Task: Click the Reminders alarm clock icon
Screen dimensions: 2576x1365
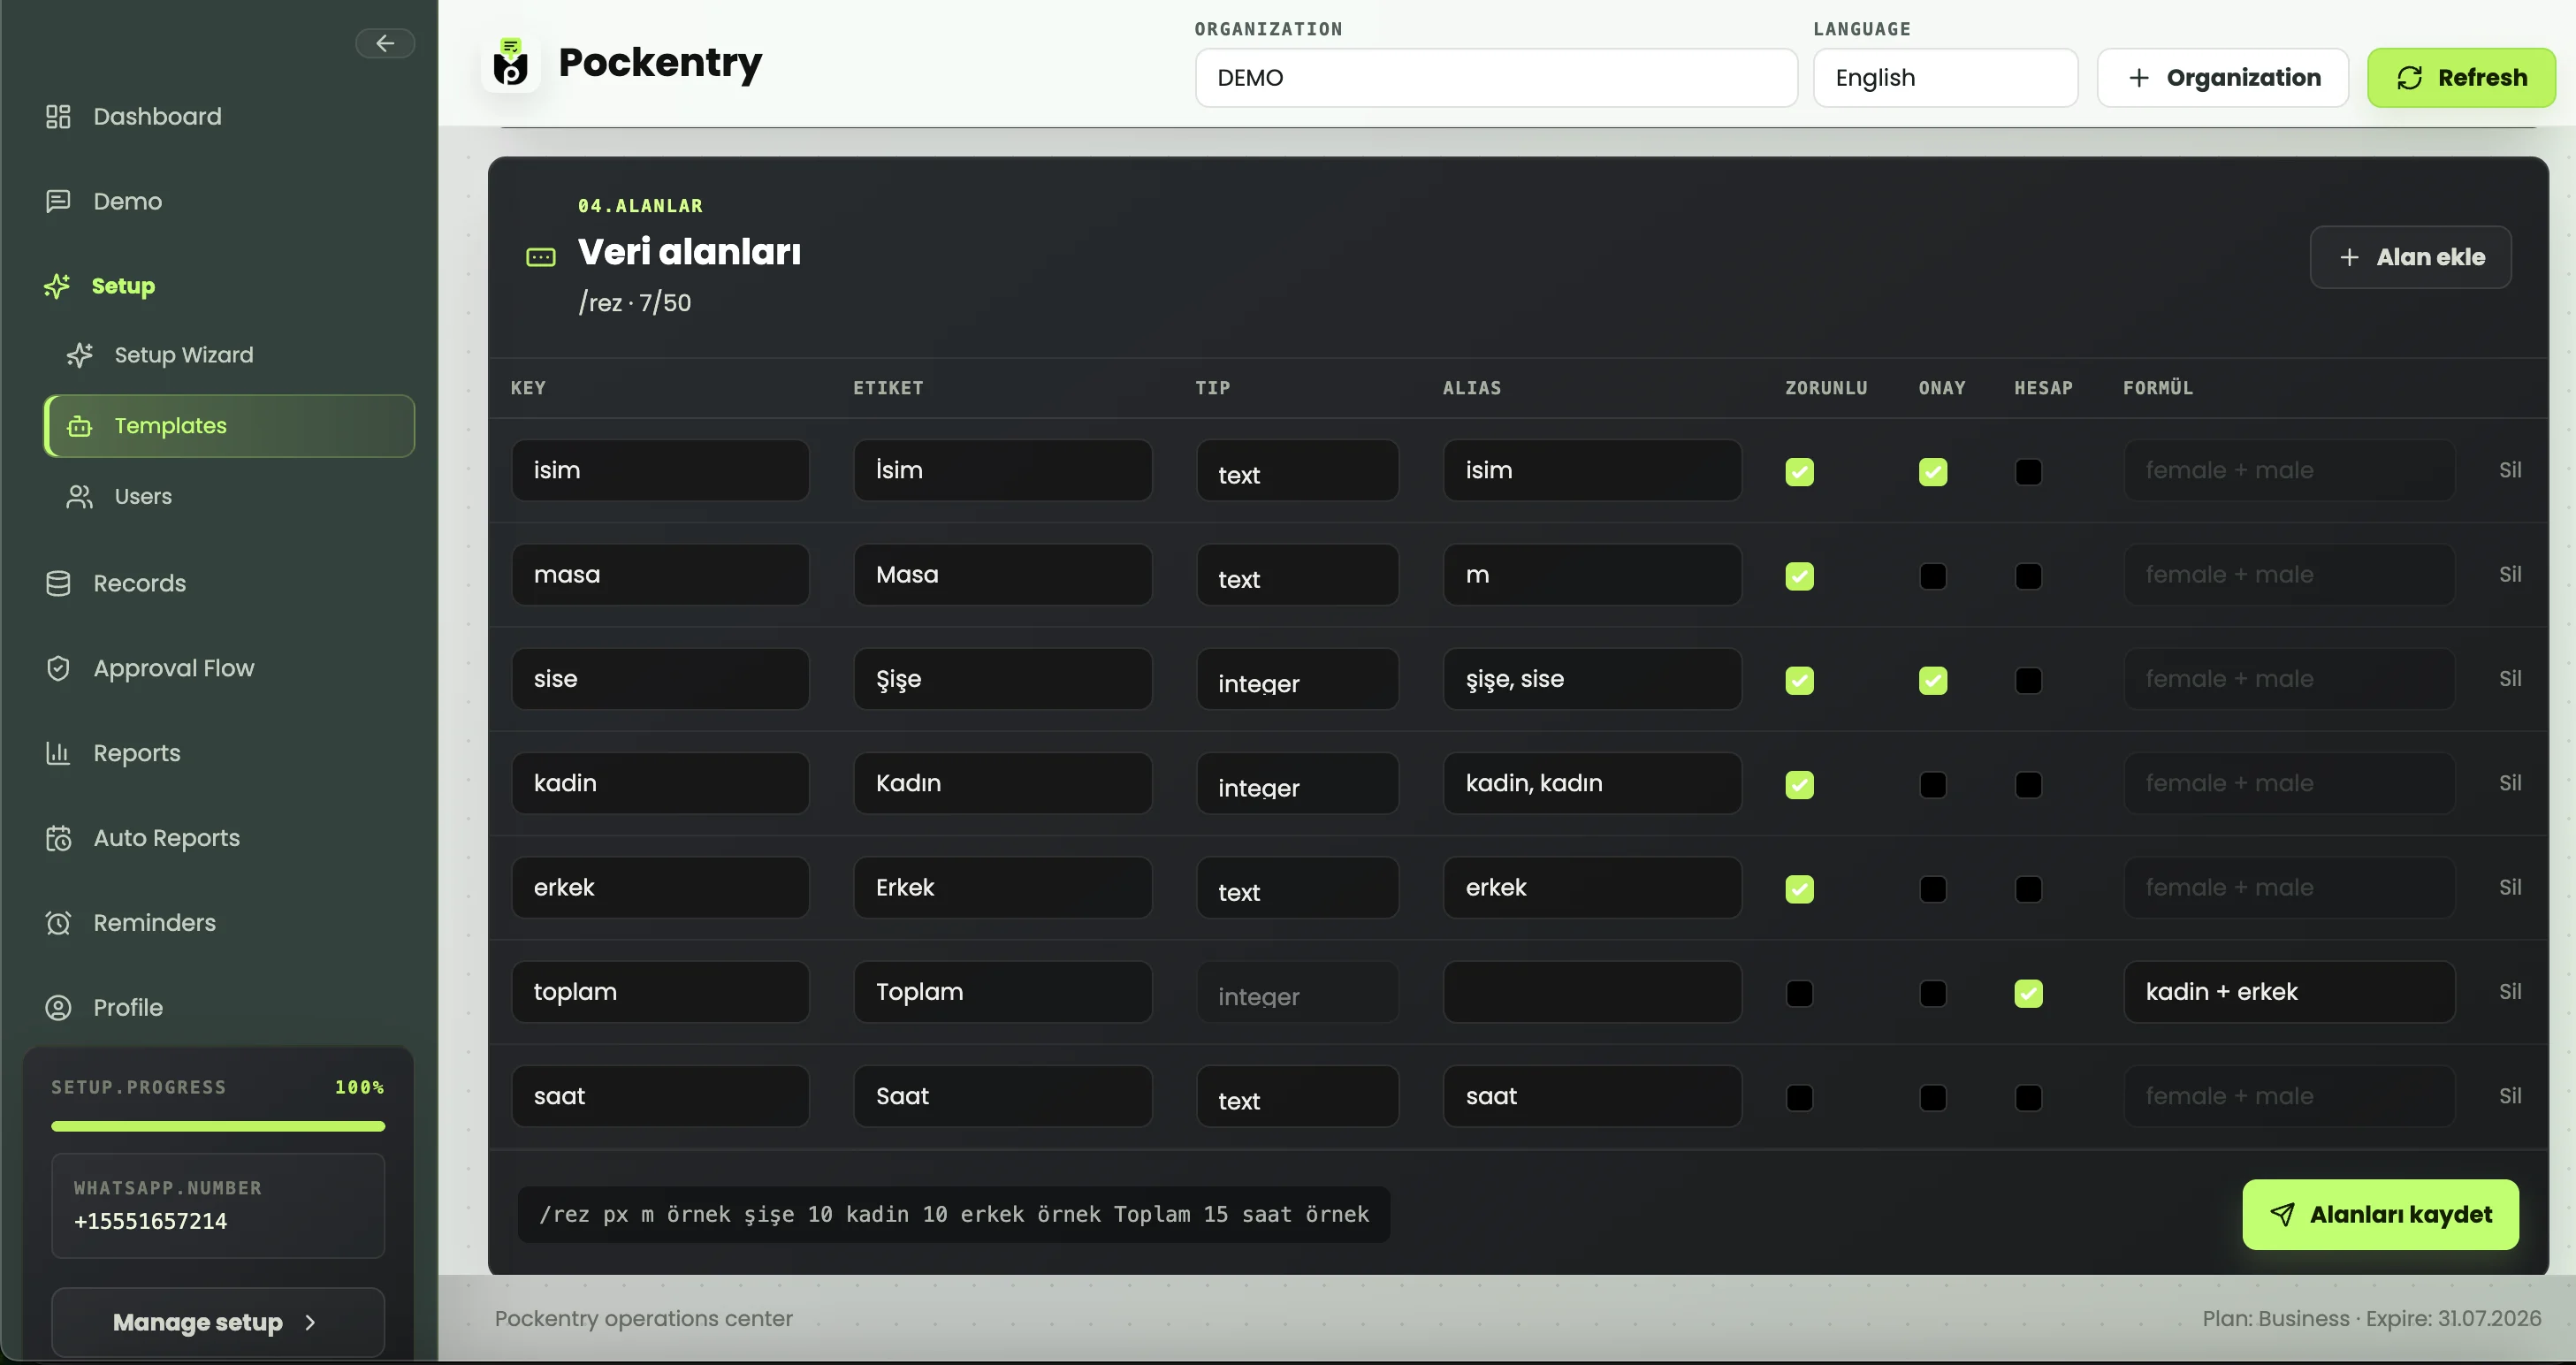Action: [x=58, y=923]
